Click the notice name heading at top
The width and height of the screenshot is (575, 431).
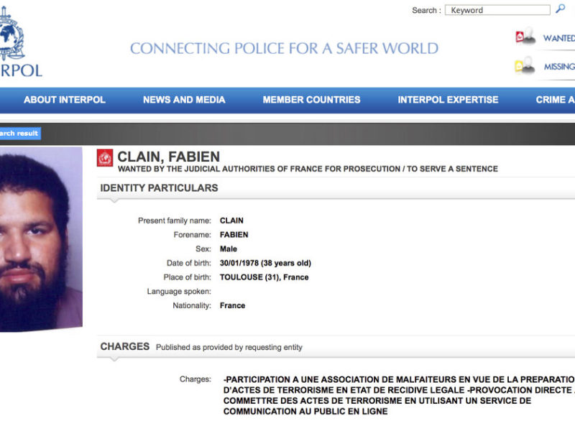point(168,157)
